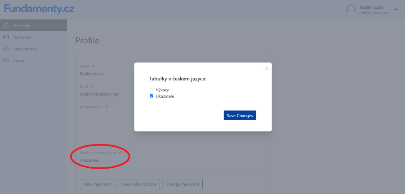Click the View Payments button
Screen dimensions: 405x194
coord(97,184)
